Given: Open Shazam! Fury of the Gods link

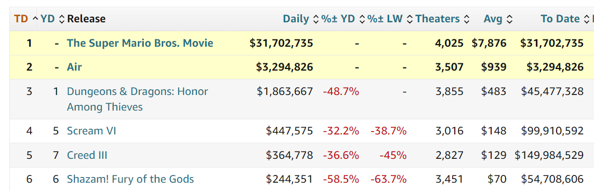Looking at the screenshot, I should point(130,179).
